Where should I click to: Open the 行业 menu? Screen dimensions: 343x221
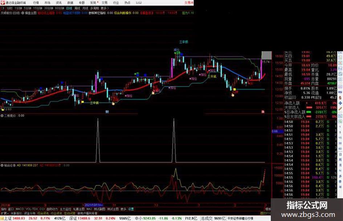[116, 3]
